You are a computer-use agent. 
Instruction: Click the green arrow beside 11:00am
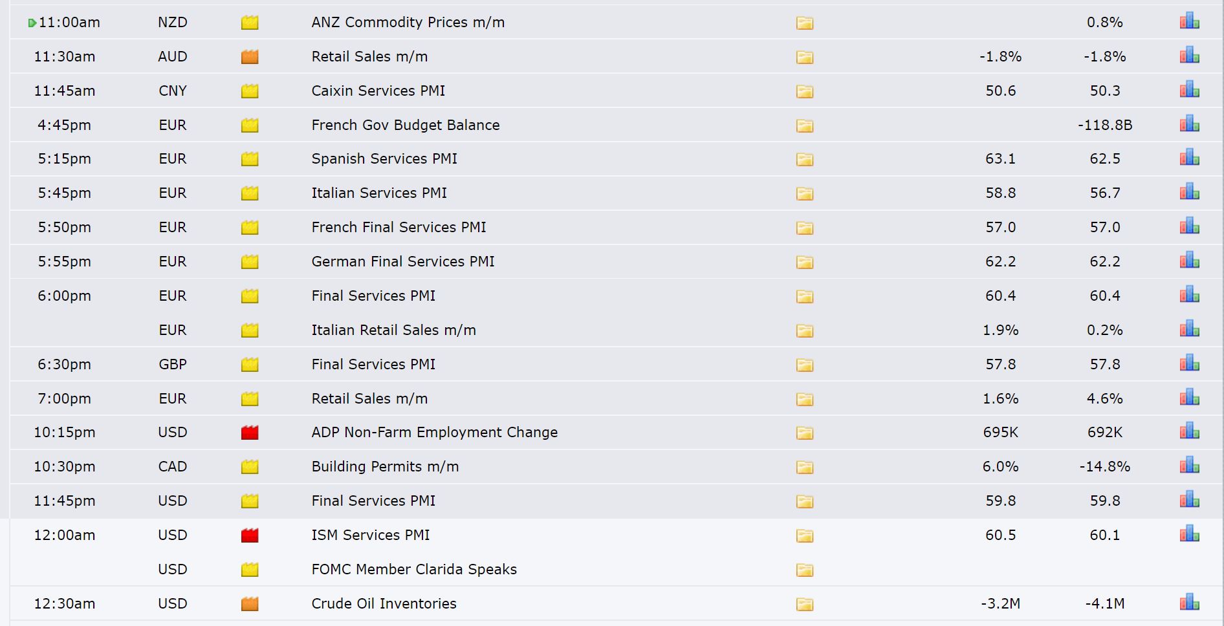[x=32, y=23]
